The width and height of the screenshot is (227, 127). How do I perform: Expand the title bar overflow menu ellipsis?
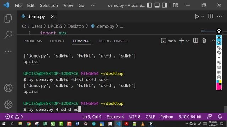[93, 5]
